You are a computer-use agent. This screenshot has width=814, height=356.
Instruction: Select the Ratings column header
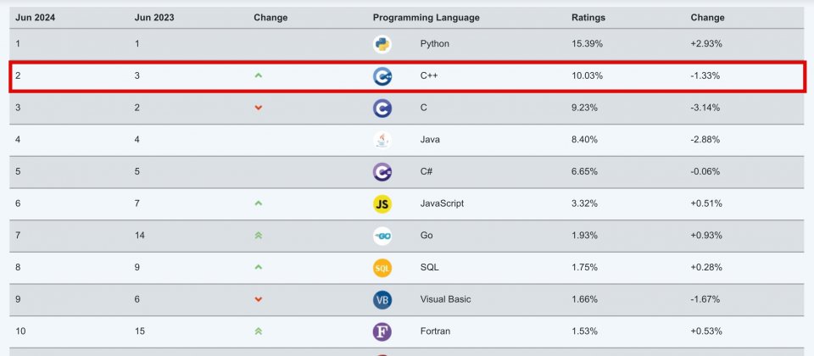(x=588, y=18)
